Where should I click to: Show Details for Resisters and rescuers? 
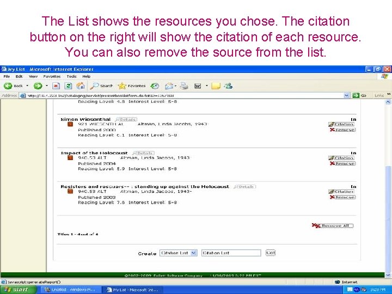[x=244, y=187]
